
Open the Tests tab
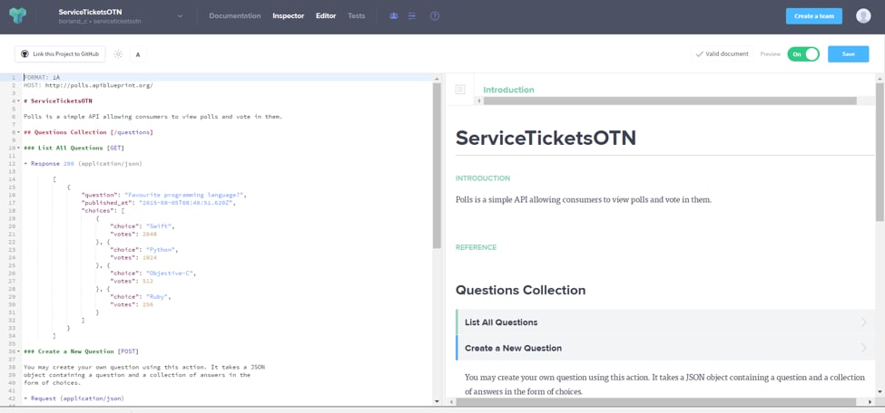pos(356,15)
